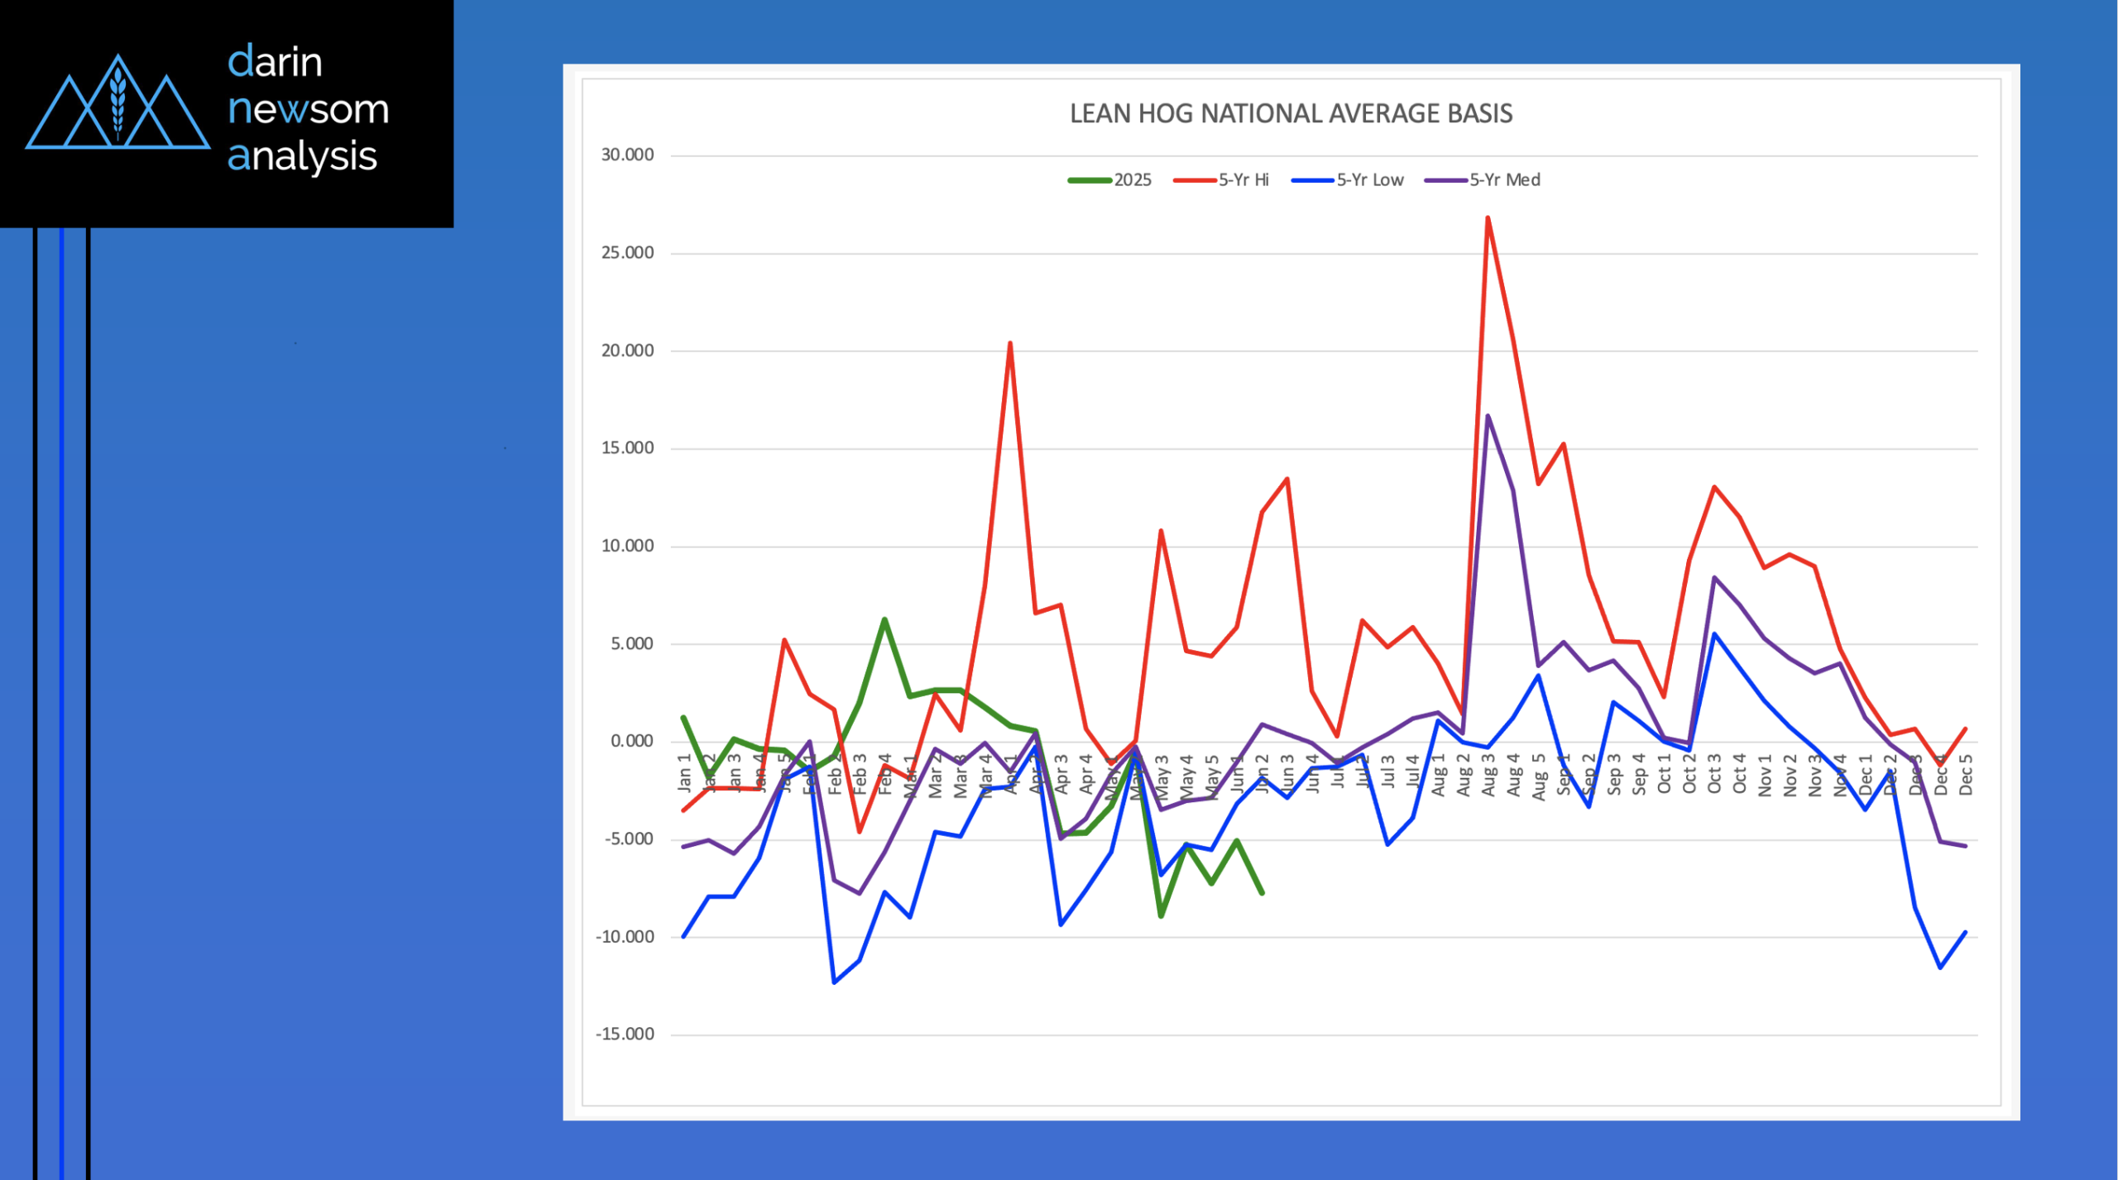Image resolution: width=2118 pixels, height=1180 pixels.
Task: Click the Lean Hog National Average Basis title
Action: [1291, 113]
